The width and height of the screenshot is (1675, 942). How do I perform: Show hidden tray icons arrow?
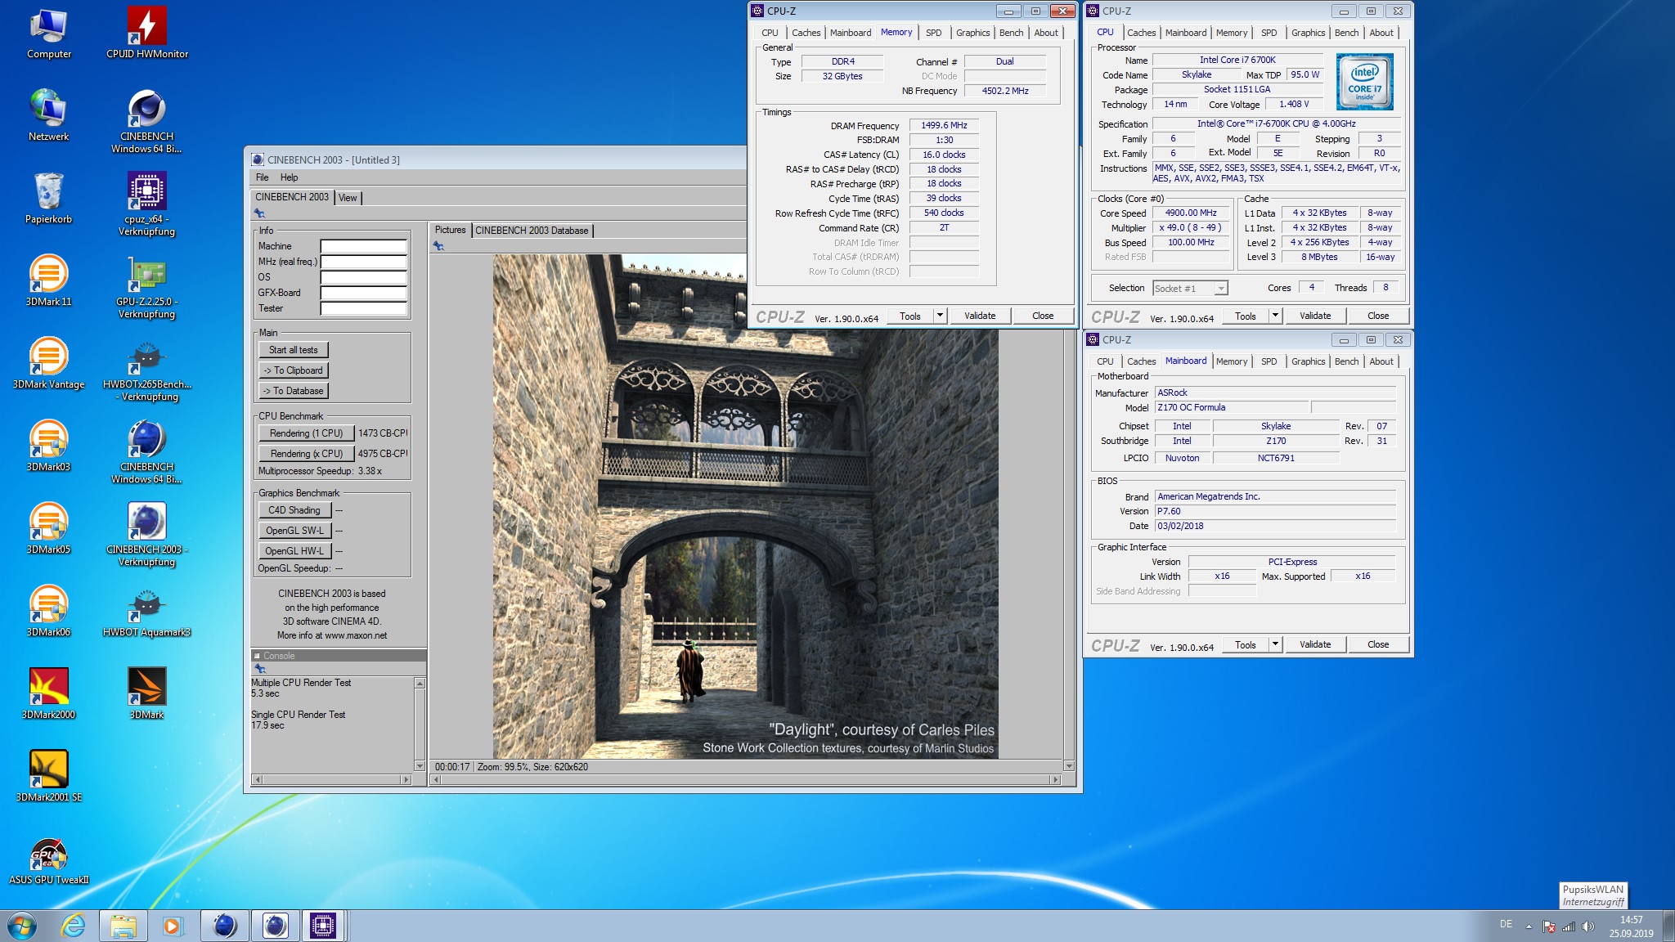click(x=1529, y=926)
